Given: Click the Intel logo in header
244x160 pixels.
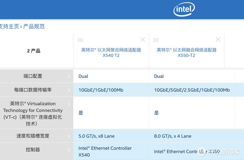Looking at the screenshot, I should tap(184, 10).
